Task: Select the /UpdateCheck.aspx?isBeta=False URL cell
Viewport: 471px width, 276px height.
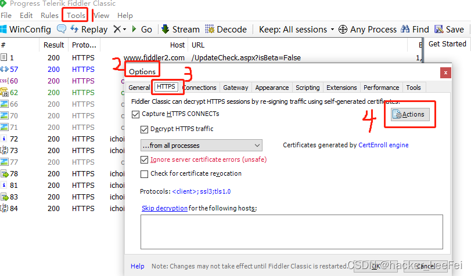Action: (246, 57)
